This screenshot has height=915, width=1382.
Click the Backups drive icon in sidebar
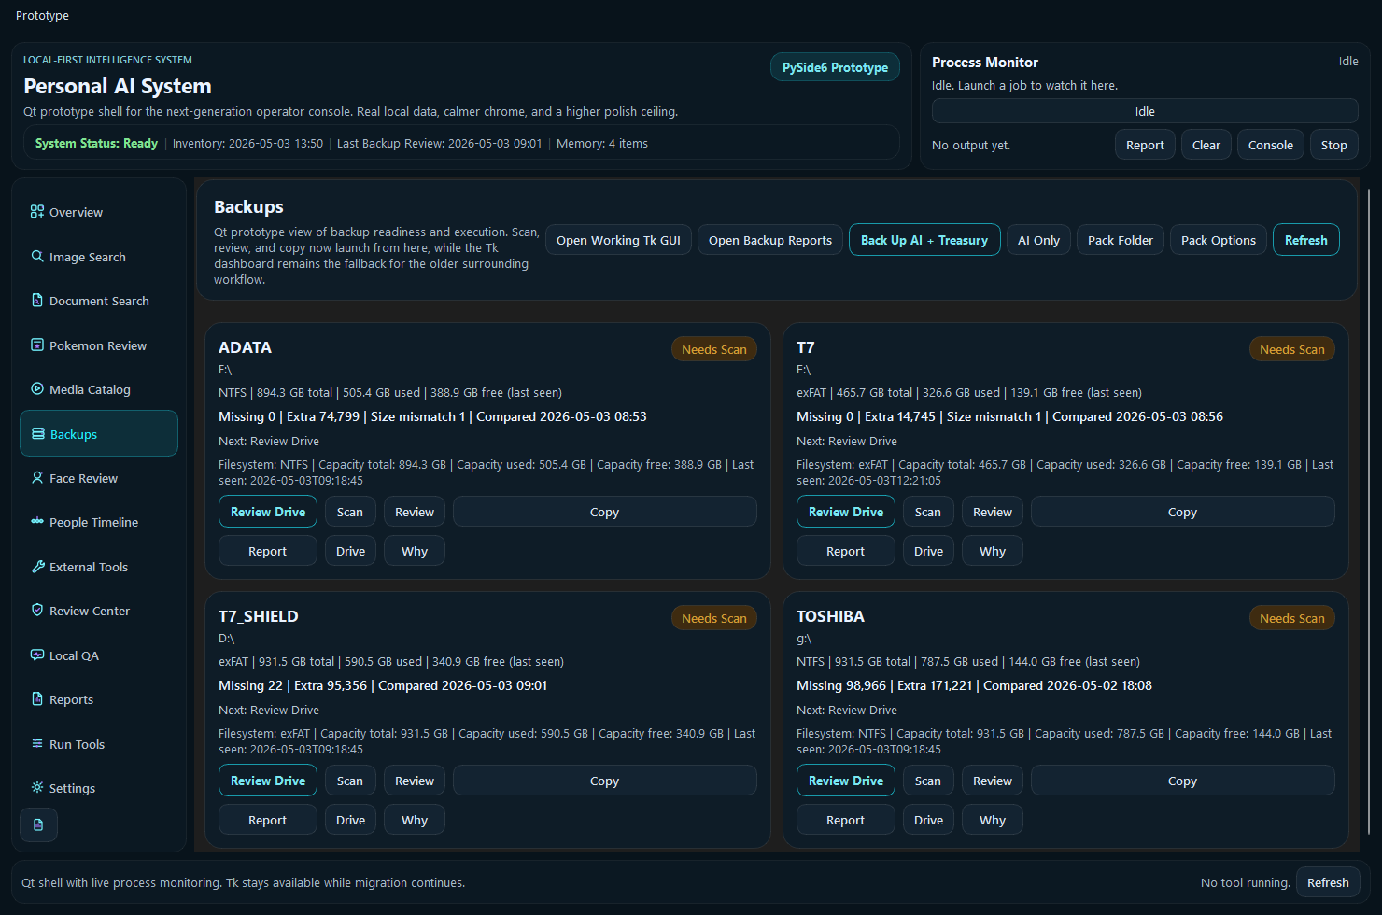[38, 433]
